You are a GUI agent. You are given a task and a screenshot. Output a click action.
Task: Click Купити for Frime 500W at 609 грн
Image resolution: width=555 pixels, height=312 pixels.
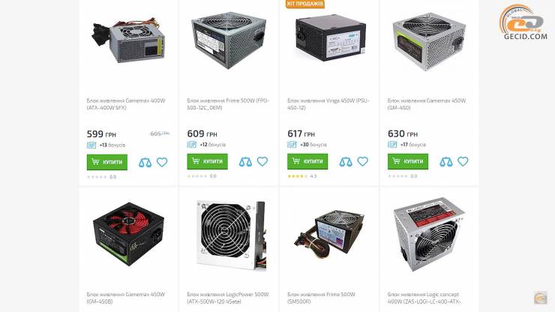[x=208, y=161]
